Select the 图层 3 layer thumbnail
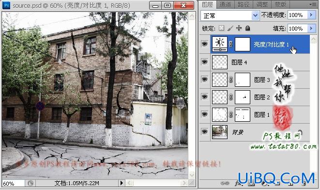 (220, 79)
